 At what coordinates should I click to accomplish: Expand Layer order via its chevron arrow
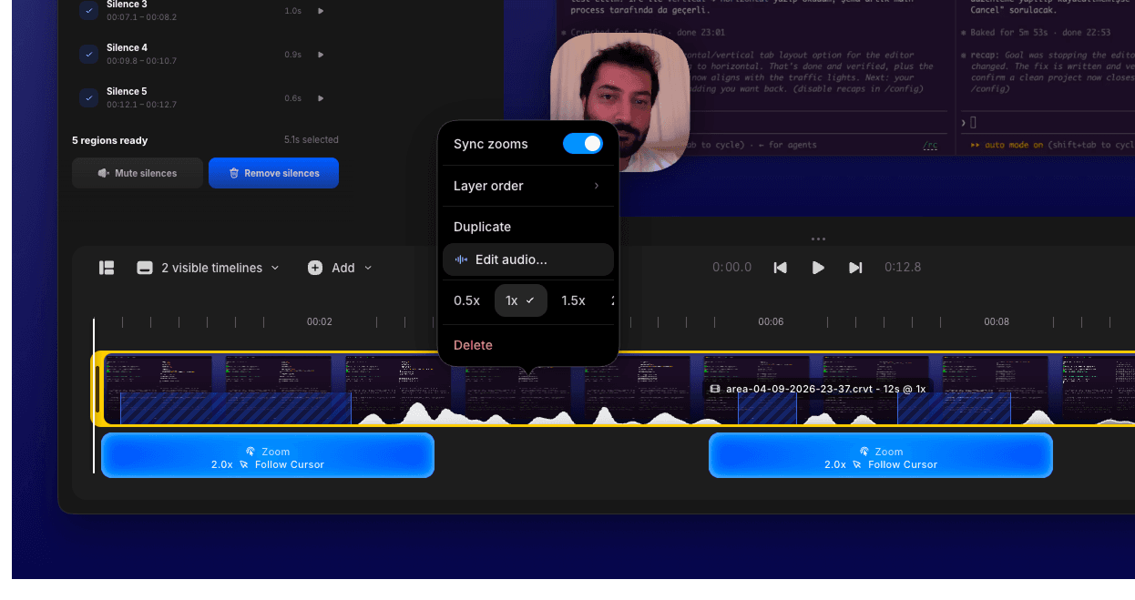[597, 186]
